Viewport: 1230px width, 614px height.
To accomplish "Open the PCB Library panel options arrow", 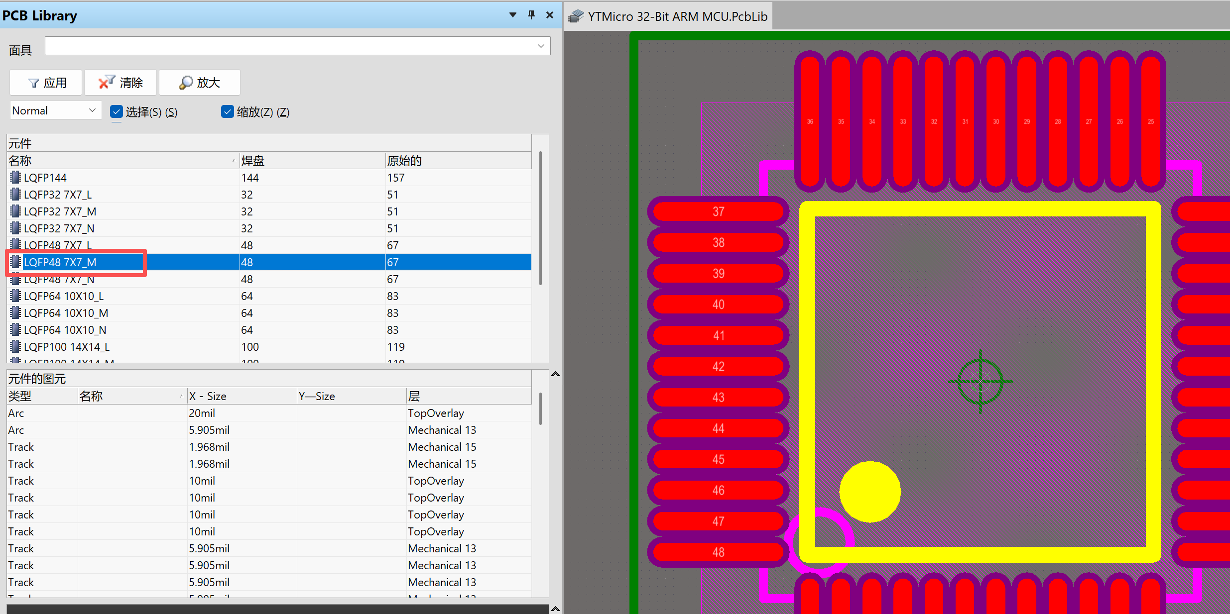I will 512,15.
